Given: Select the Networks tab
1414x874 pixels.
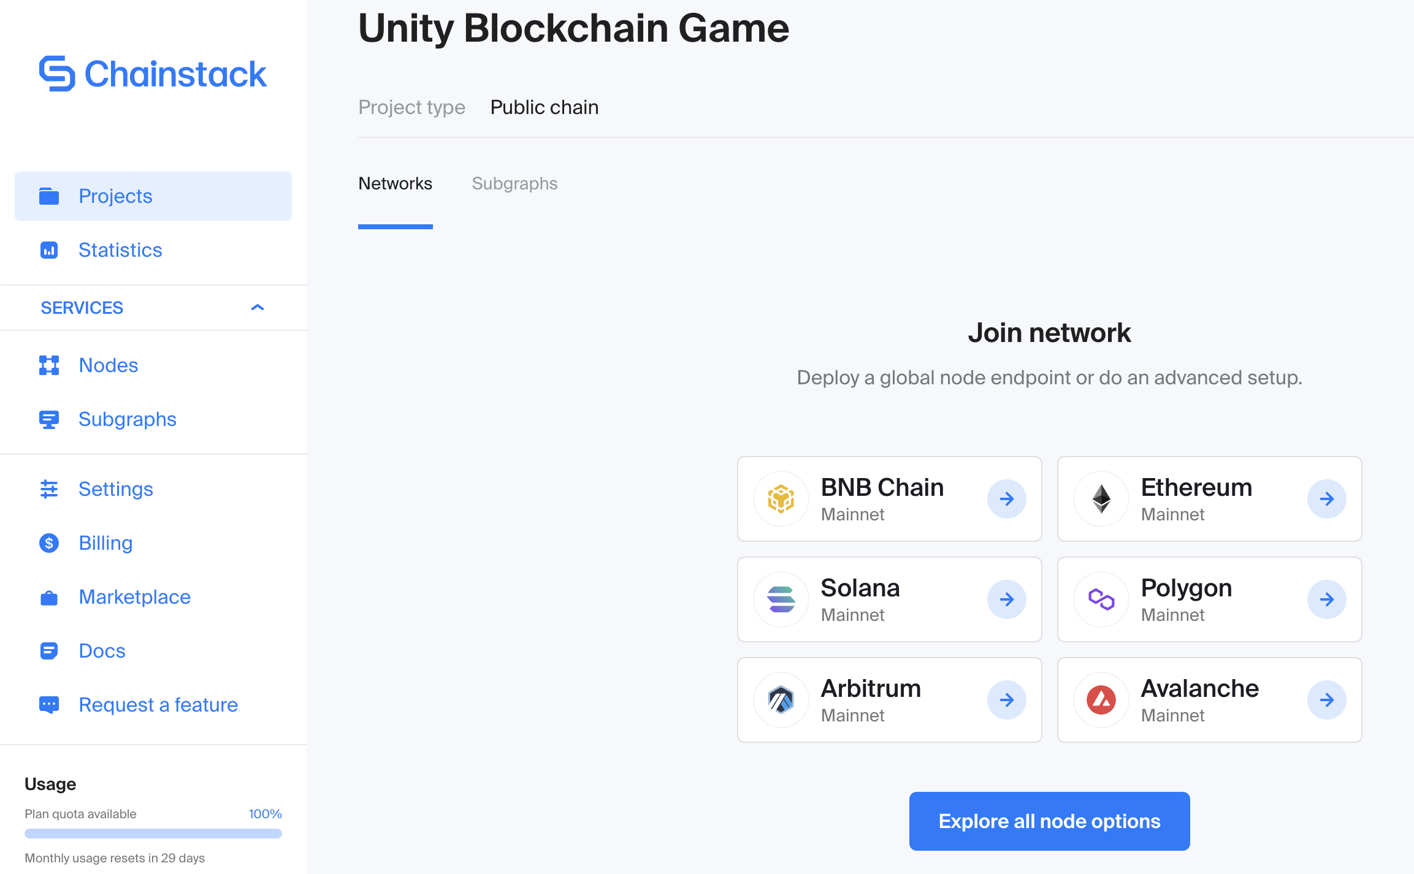Looking at the screenshot, I should tap(396, 184).
